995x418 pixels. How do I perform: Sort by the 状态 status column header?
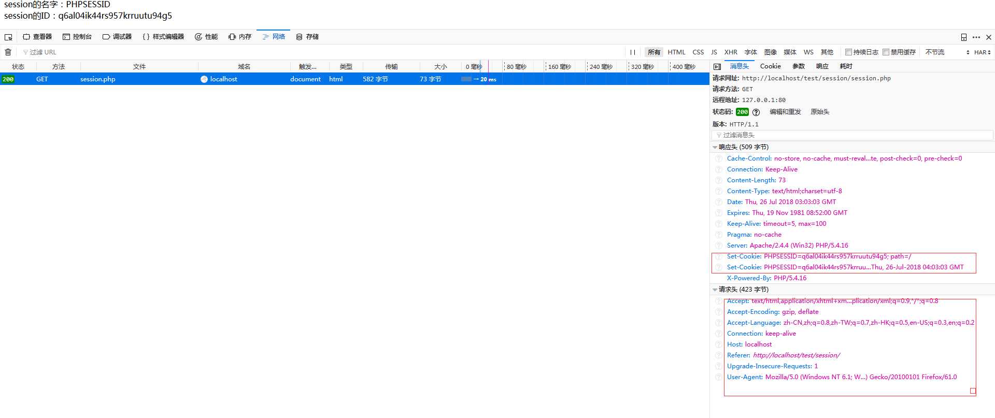click(18, 67)
